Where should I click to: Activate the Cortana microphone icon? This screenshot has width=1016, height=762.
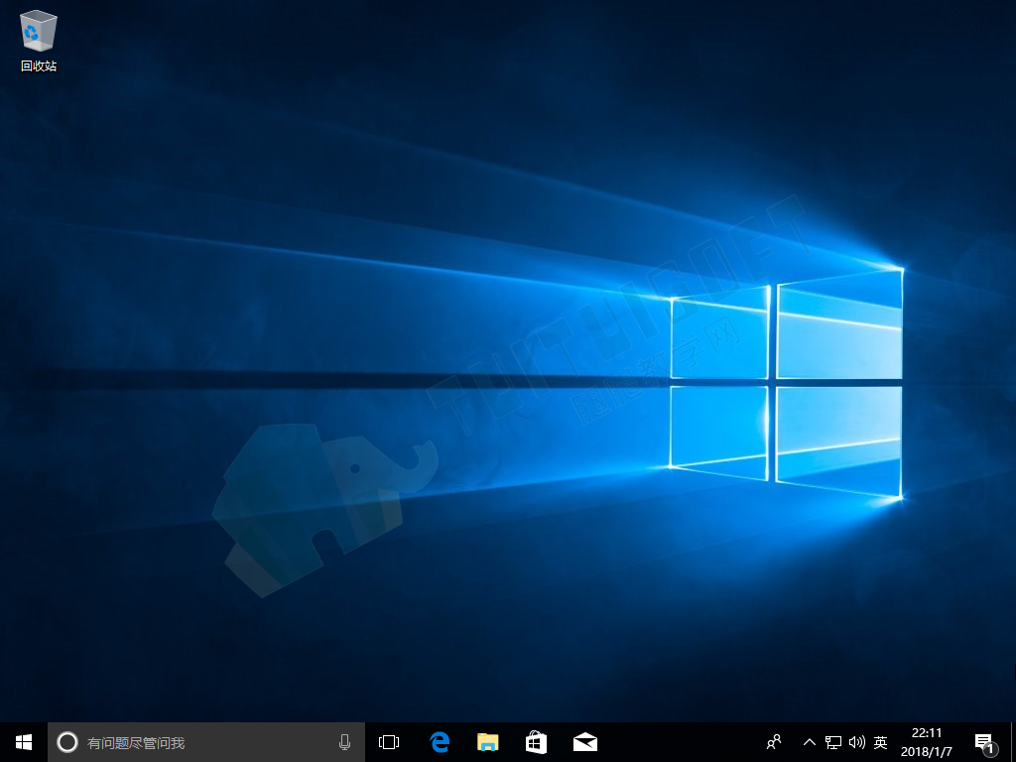344,742
